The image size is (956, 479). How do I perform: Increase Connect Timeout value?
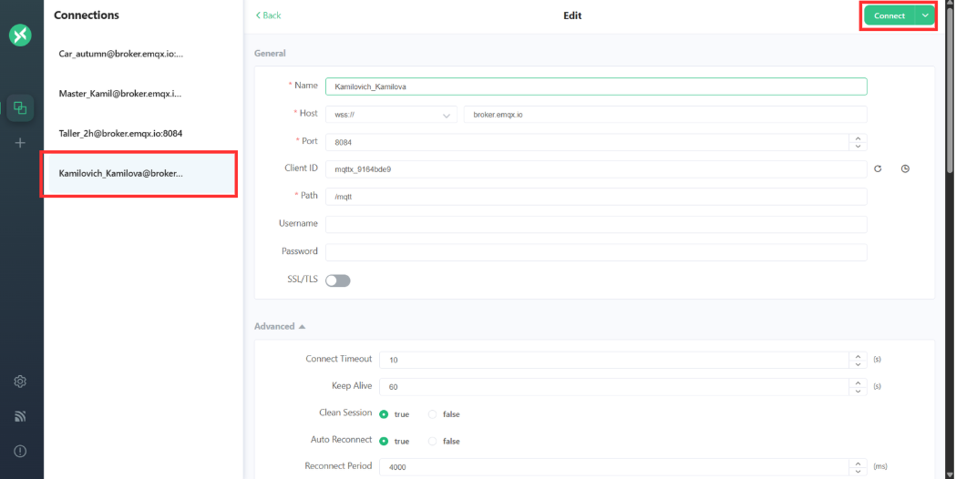pyautogui.click(x=858, y=356)
